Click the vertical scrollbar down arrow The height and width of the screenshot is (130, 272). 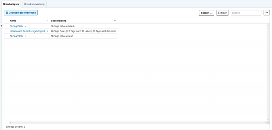(x=268, y=120)
